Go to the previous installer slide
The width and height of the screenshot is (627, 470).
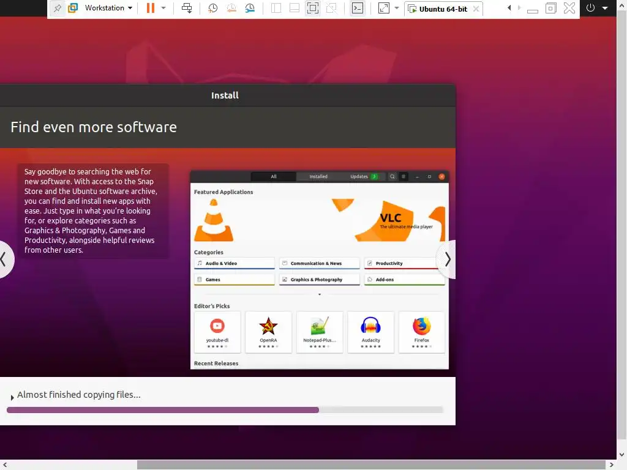click(6, 259)
